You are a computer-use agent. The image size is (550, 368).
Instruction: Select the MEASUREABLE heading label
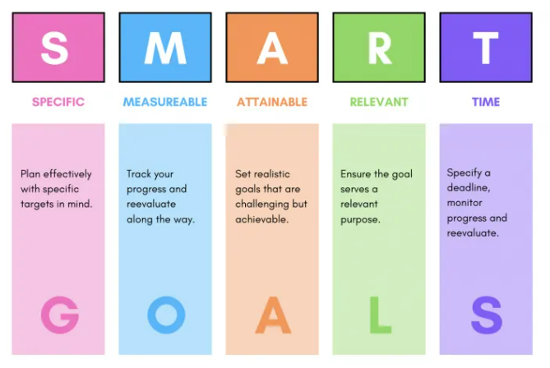click(x=165, y=103)
